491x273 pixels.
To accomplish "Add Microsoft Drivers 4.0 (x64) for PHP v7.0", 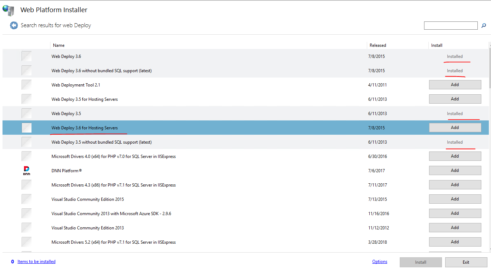I will 455,156.
